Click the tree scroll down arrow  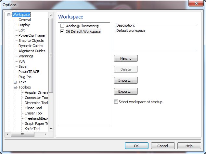click(x=51, y=129)
